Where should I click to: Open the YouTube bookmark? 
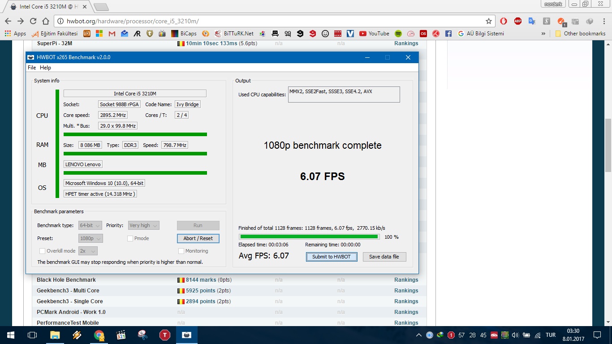(374, 34)
